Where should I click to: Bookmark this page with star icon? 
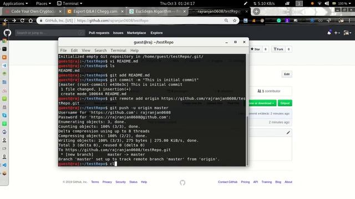coord(235,20)
